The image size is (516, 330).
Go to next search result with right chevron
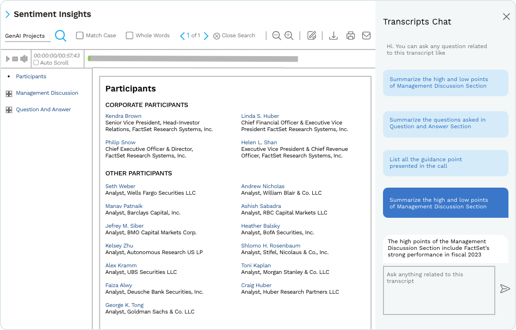click(207, 35)
